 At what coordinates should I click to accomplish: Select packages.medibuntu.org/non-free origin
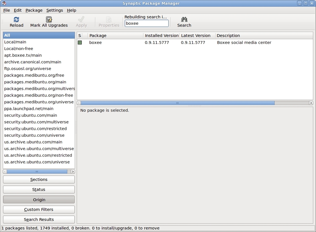pyautogui.click(x=39, y=95)
